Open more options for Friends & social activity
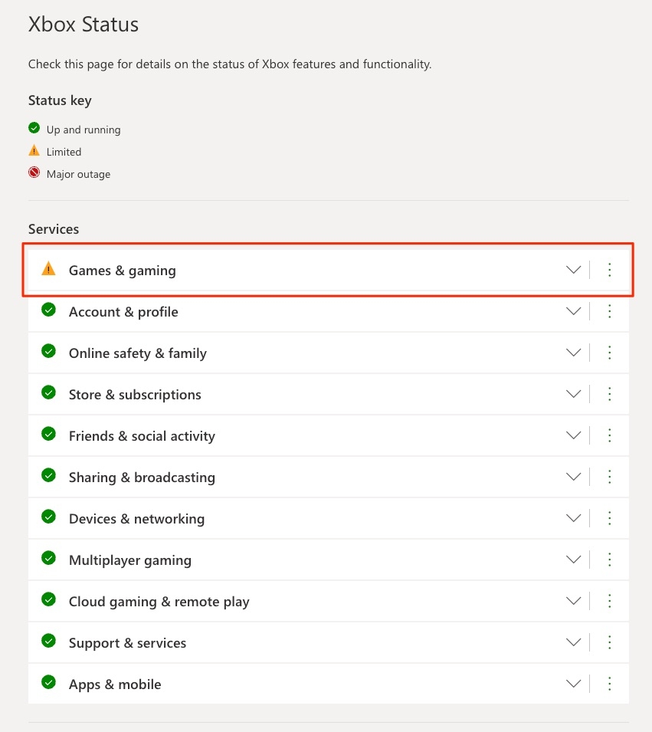The height and width of the screenshot is (732, 652). click(610, 435)
